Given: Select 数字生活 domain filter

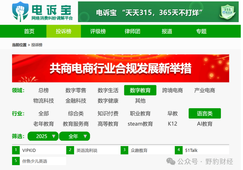Looking at the screenshot, I should coord(108,90).
